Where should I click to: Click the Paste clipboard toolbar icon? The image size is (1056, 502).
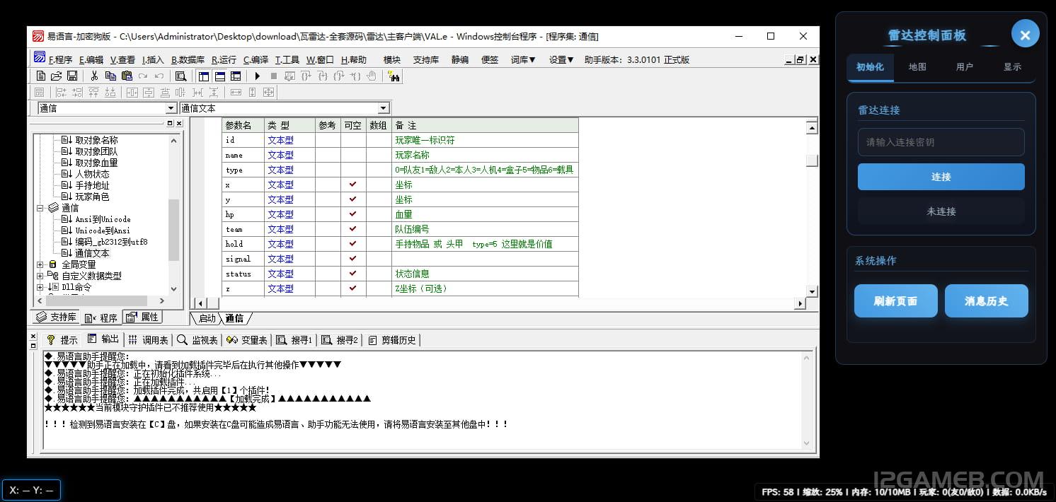pyautogui.click(x=127, y=76)
